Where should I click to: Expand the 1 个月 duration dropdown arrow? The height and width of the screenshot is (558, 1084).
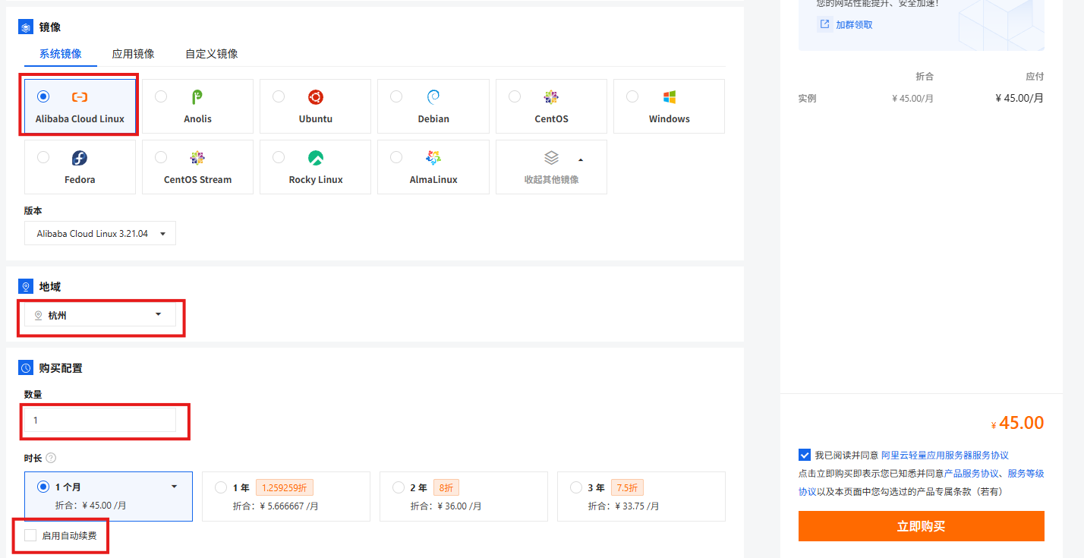pos(174,487)
